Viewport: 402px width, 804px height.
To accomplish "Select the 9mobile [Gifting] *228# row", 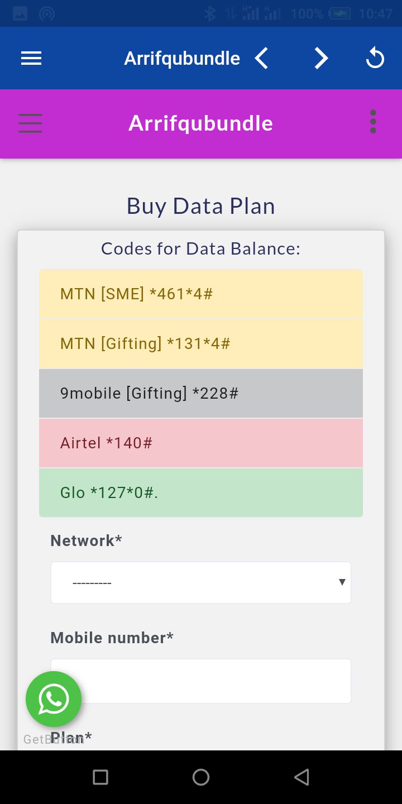I will pyautogui.click(x=201, y=393).
